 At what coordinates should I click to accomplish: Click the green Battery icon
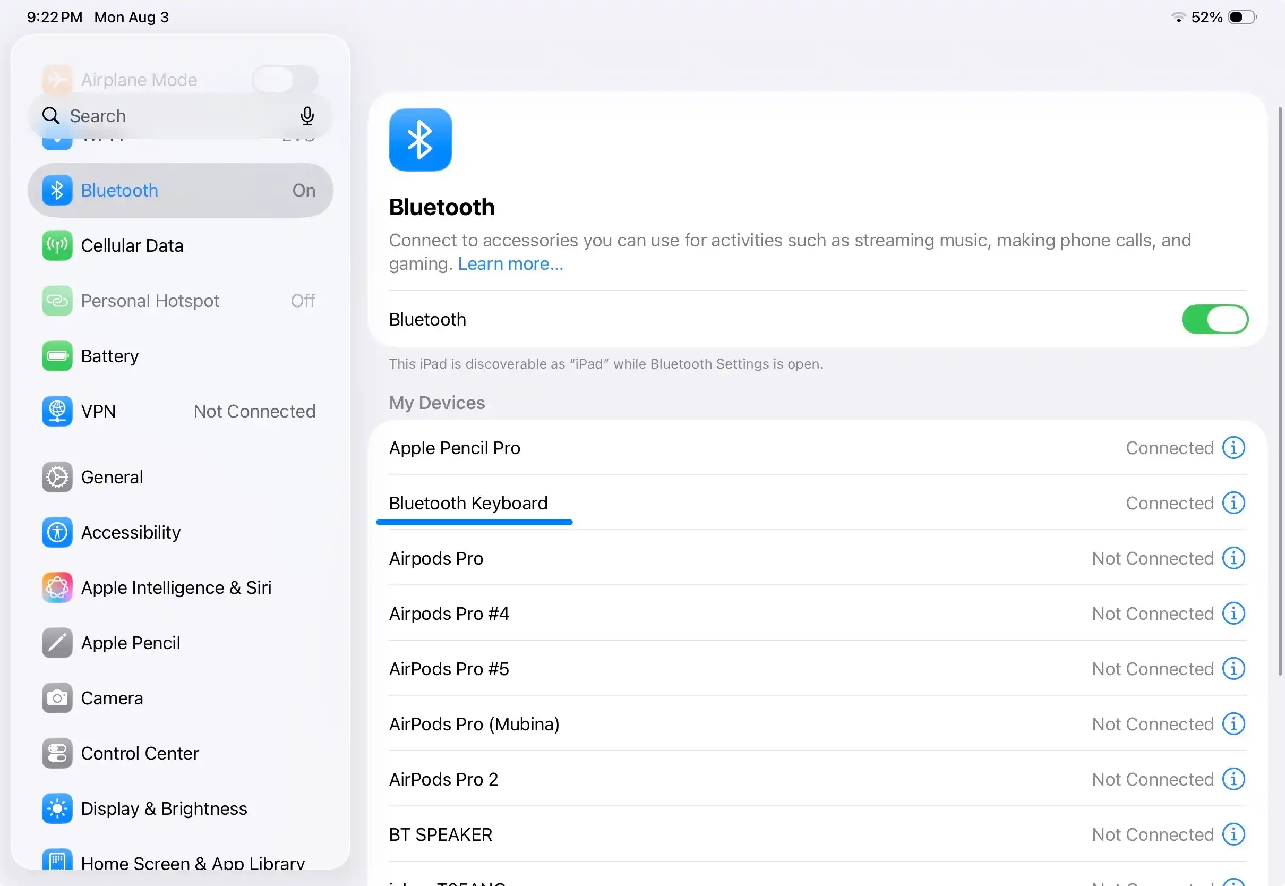(x=57, y=356)
